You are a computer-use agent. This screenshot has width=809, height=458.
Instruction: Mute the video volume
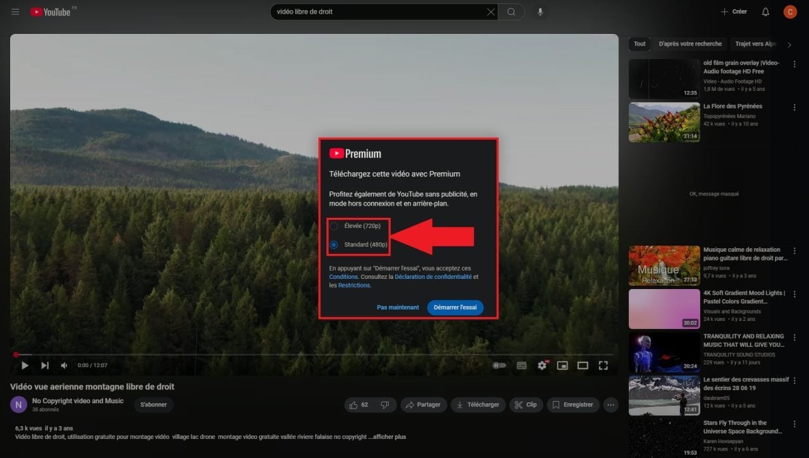(64, 365)
